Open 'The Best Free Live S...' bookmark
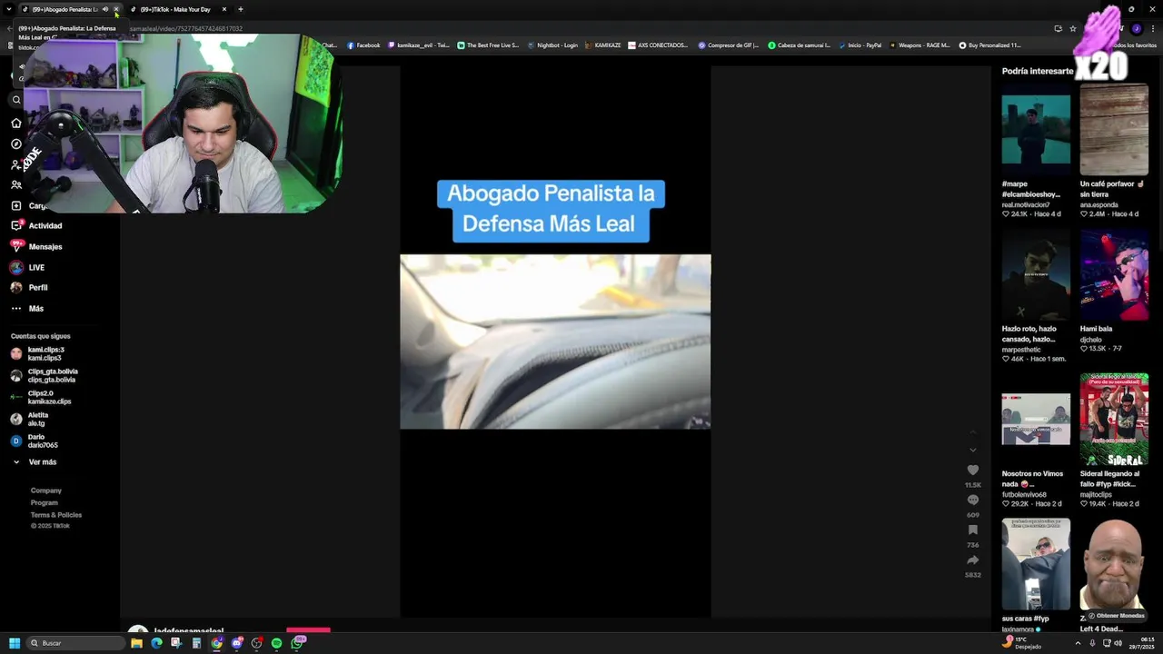Viewport: 1163px width, 654px height. click(488, 45)
